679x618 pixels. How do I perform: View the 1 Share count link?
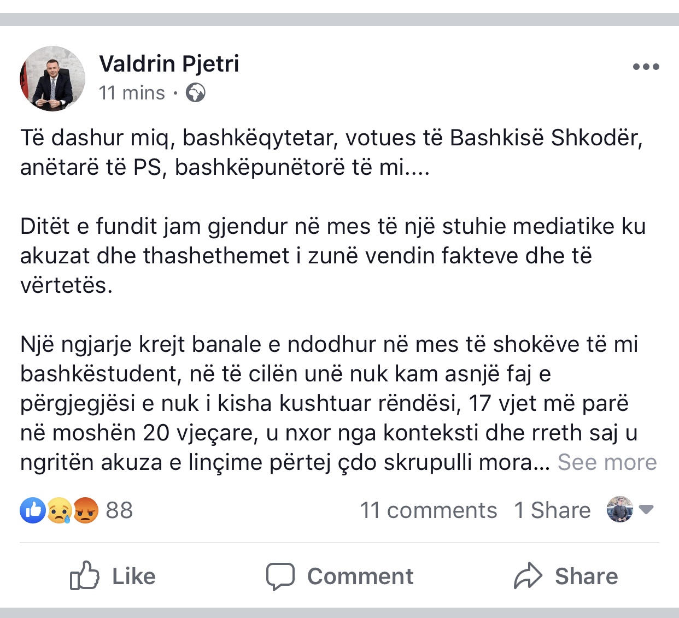(552, 510)
